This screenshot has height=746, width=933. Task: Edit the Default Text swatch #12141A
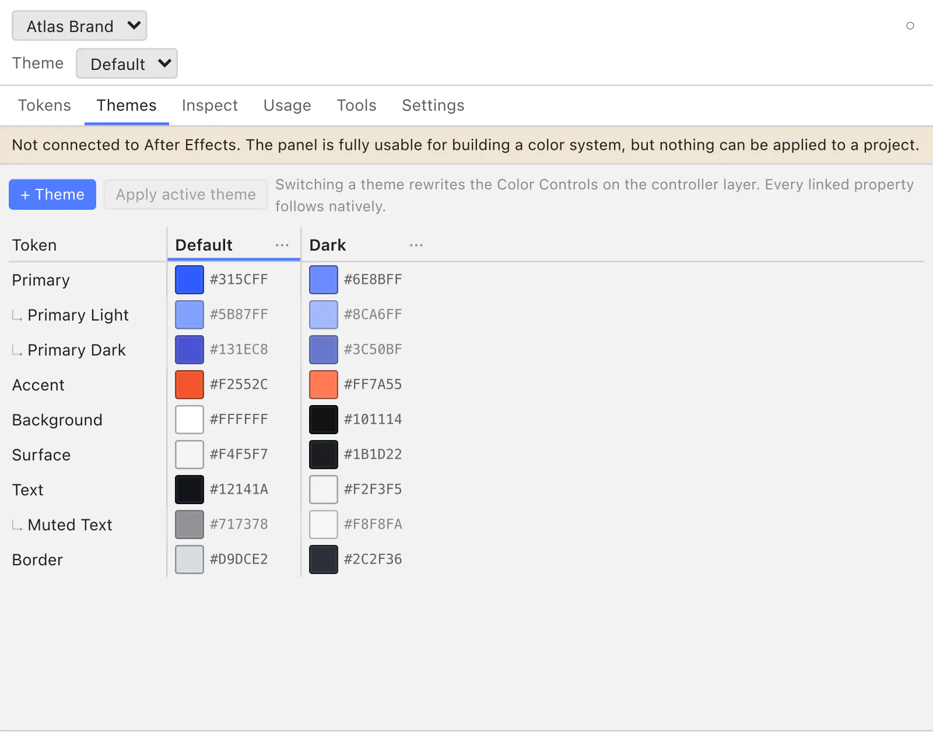pos(190,490)
